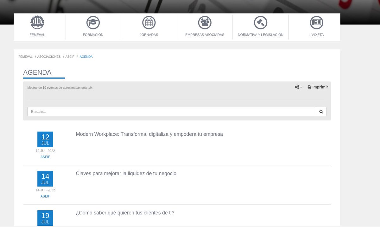The width and height of the screenshot is (380, 227).
Task: Select the Empresas Asociadas people icon
Action: click(x=205, y=22)
